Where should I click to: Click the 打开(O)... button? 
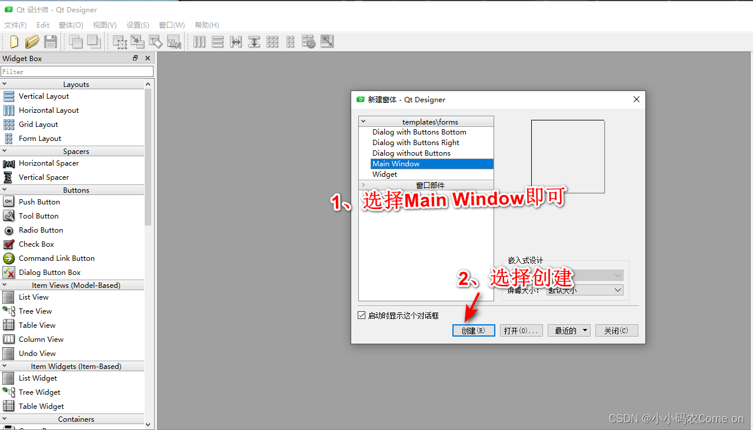coord(521,331)
